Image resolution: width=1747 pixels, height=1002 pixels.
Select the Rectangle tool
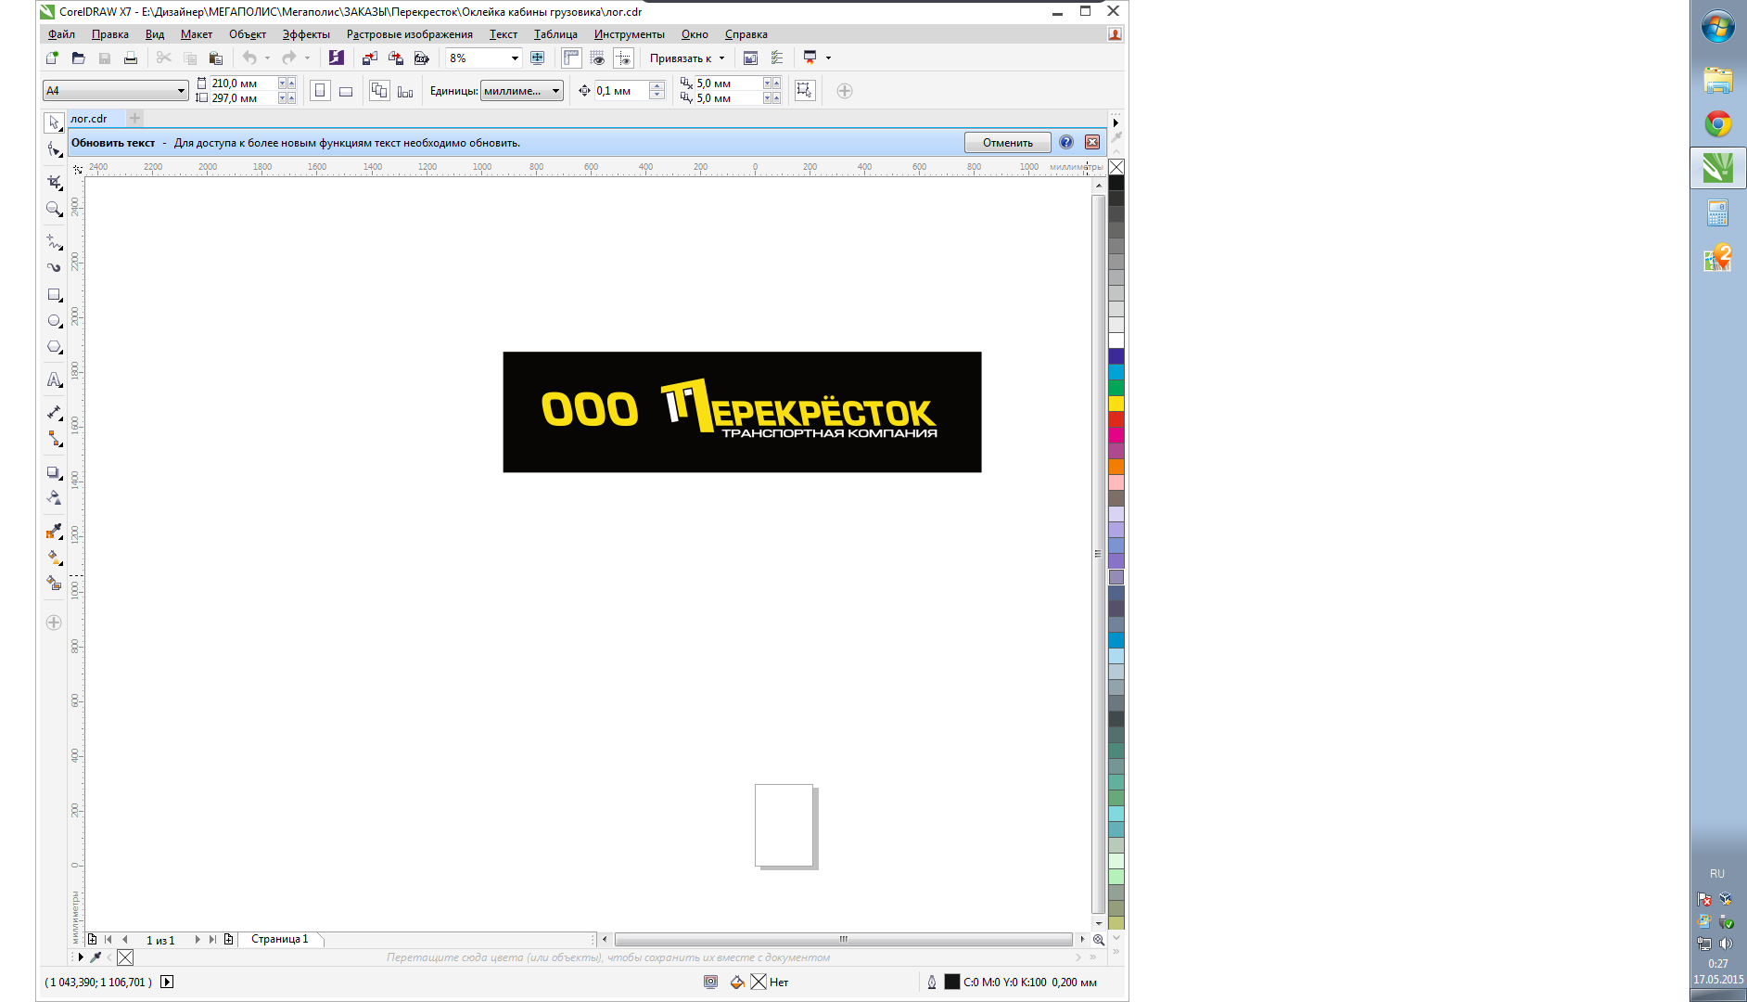pos(54,295)
